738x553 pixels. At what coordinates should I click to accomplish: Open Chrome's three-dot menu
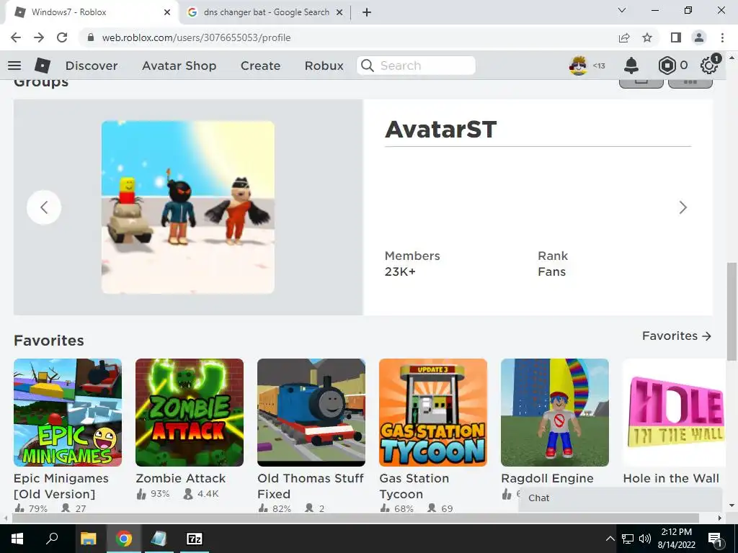[722, 37]
